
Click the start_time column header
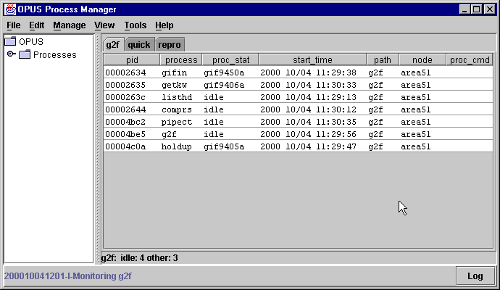[x=312, y=60]
